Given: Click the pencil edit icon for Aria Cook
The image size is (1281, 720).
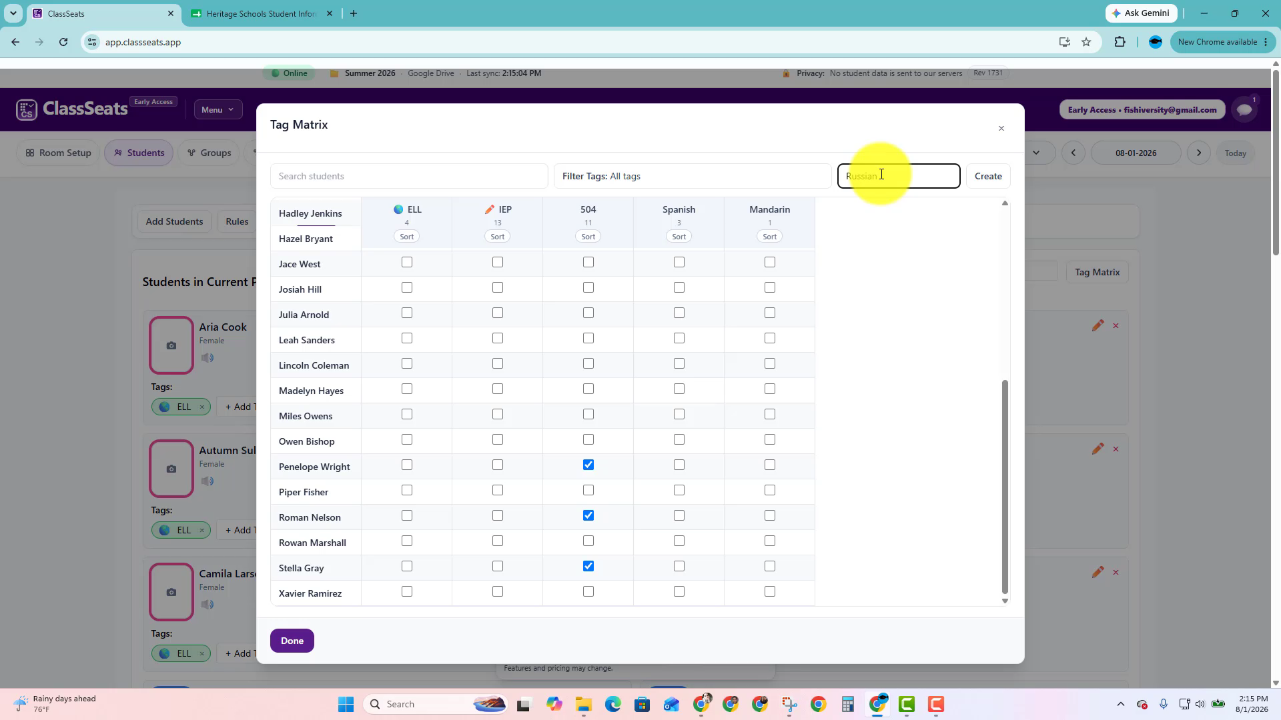Looking at the screenshot, I should point(1098,325).
